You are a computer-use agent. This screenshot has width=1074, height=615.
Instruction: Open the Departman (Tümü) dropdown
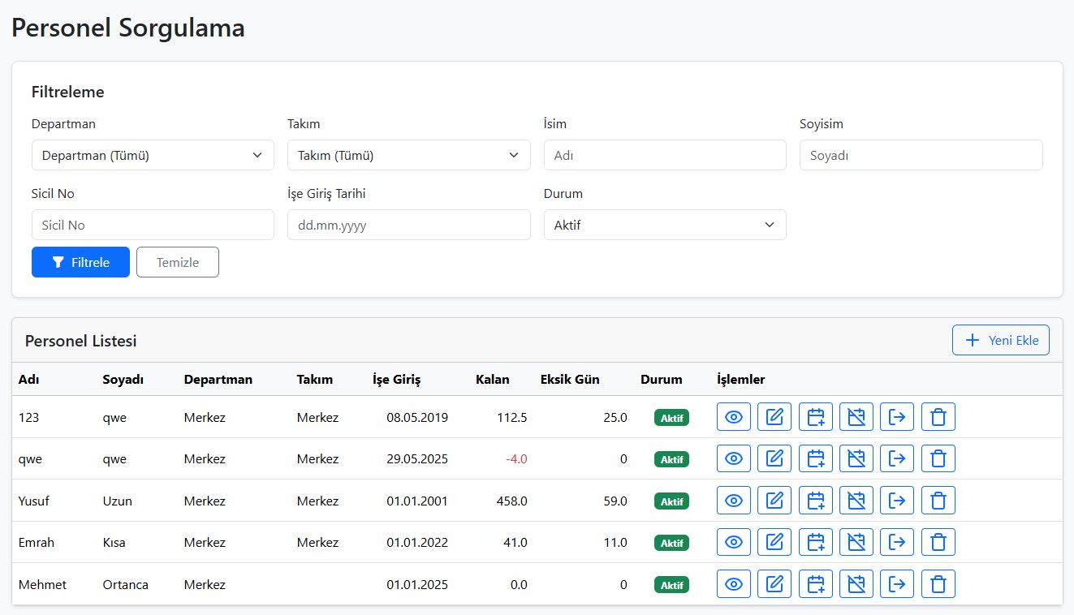153,155
